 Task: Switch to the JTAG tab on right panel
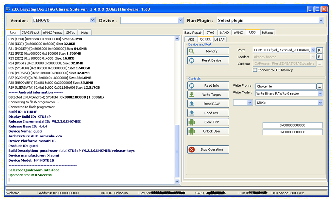click(210, 33)
